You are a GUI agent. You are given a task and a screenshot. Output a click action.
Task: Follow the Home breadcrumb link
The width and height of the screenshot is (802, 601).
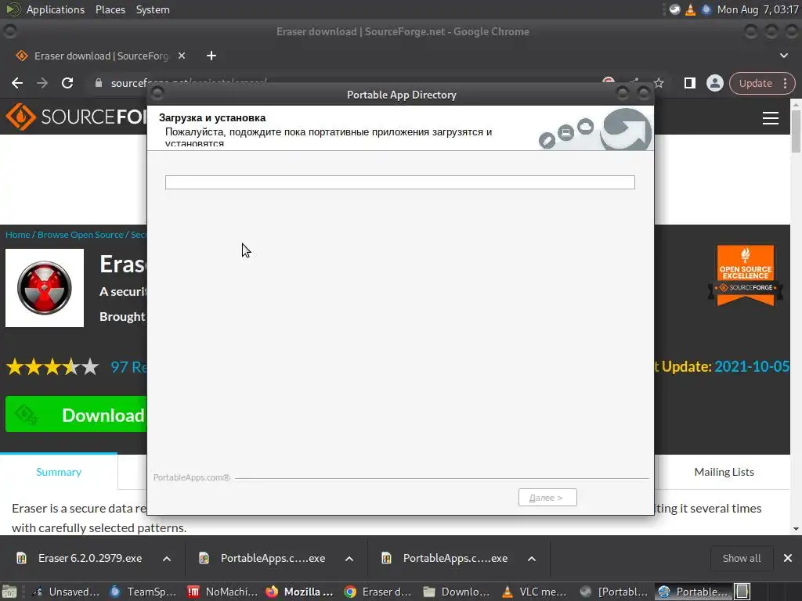pyautogui.click(x=18, y=235)
